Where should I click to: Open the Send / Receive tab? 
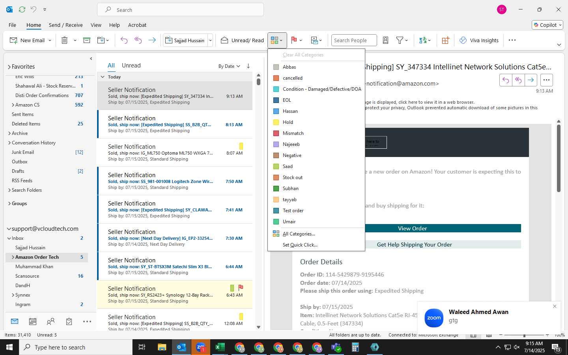[65, 25]
